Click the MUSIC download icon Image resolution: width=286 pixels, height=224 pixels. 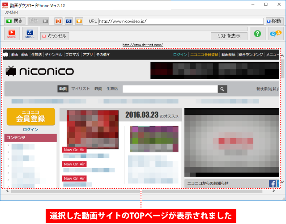[x=30, y=34]
